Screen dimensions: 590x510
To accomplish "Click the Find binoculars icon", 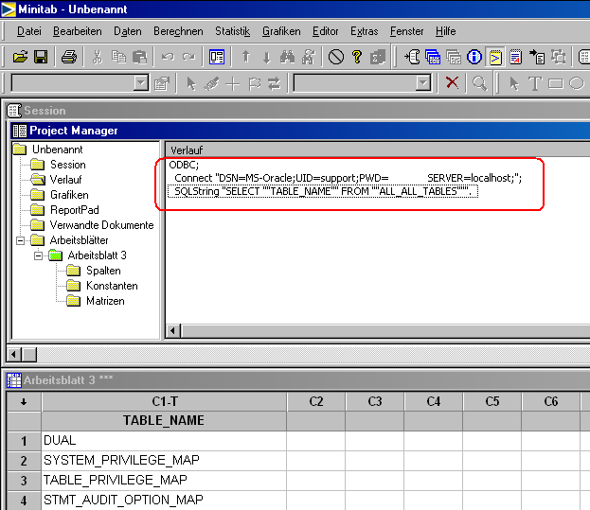I will (x=287, y=57).
